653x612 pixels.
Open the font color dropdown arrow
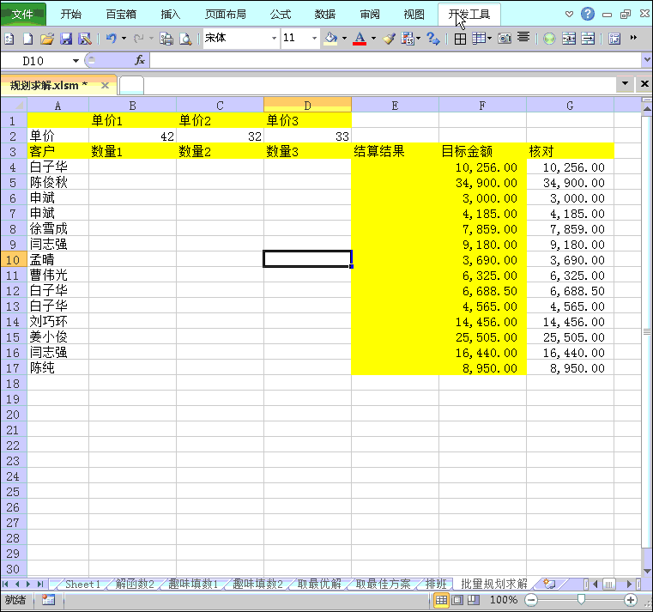click(x=373, y=39)
